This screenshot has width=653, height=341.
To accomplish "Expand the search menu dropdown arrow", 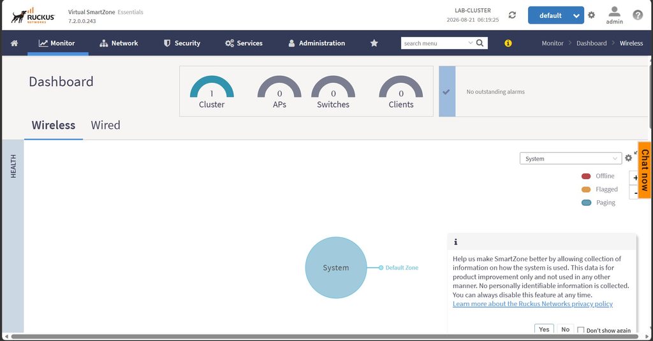I will [x=470, y=43].
